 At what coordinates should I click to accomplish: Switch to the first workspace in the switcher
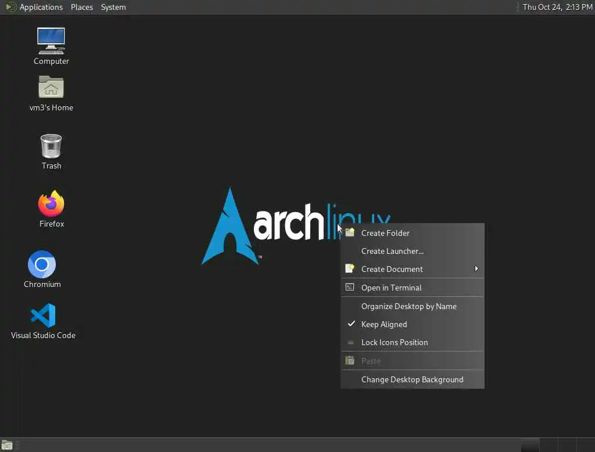click(530, 445)
